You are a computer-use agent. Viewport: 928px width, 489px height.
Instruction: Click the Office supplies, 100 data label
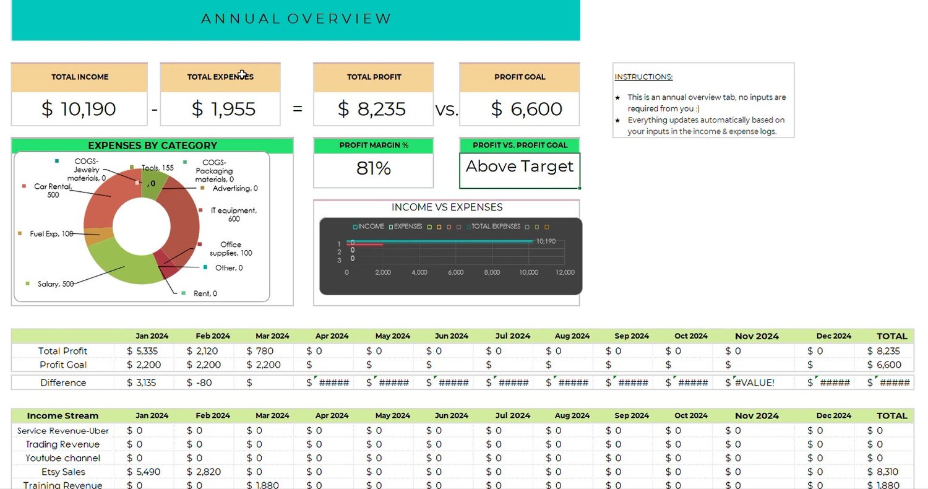(x=231, y=249)
